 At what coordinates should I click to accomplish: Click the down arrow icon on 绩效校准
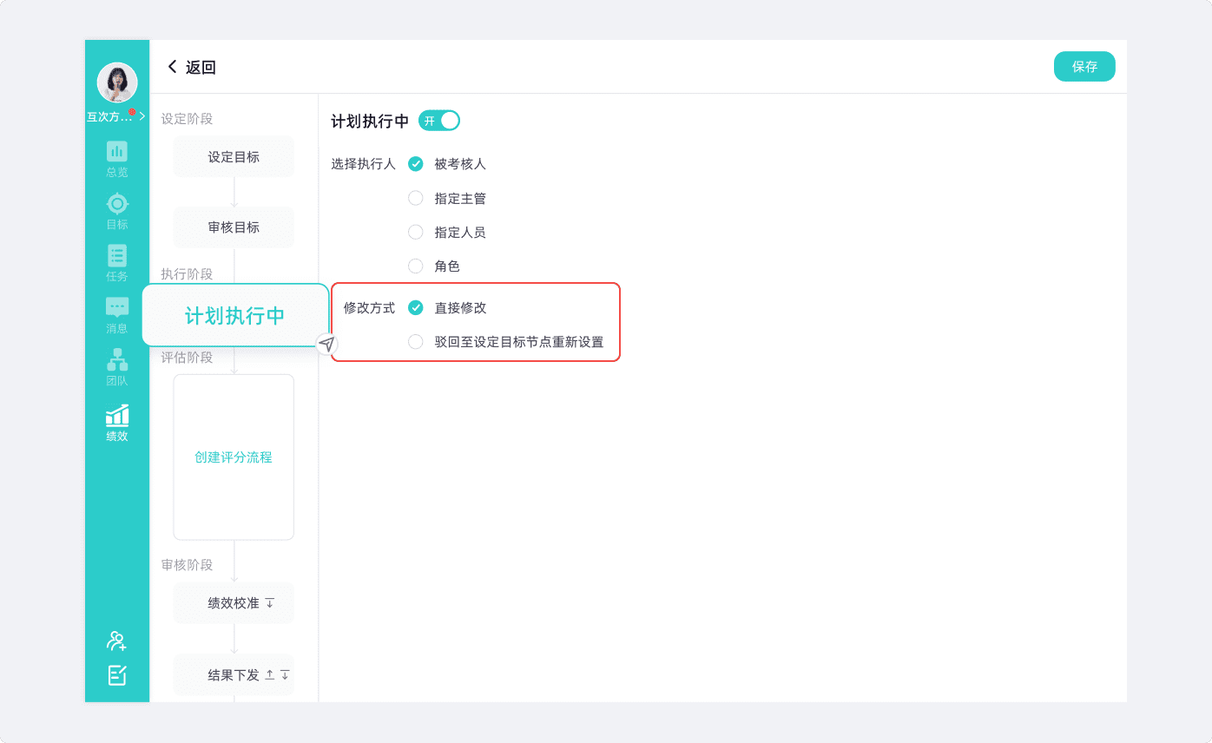[x=269, y=602]
